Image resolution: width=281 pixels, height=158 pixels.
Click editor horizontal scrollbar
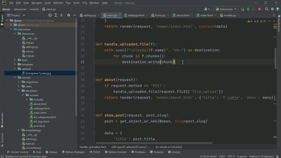154,143
